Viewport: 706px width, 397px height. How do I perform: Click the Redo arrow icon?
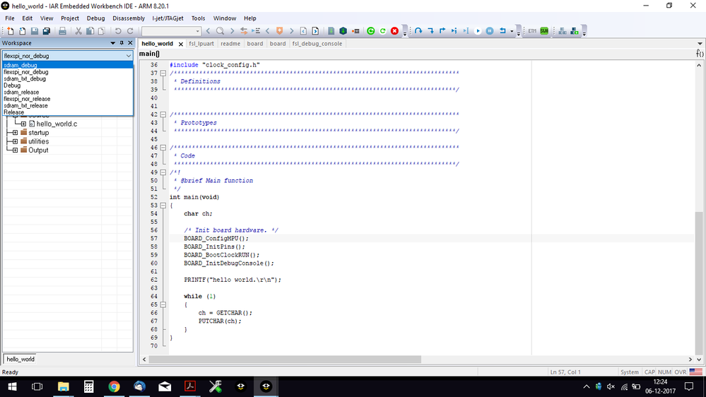130,31
